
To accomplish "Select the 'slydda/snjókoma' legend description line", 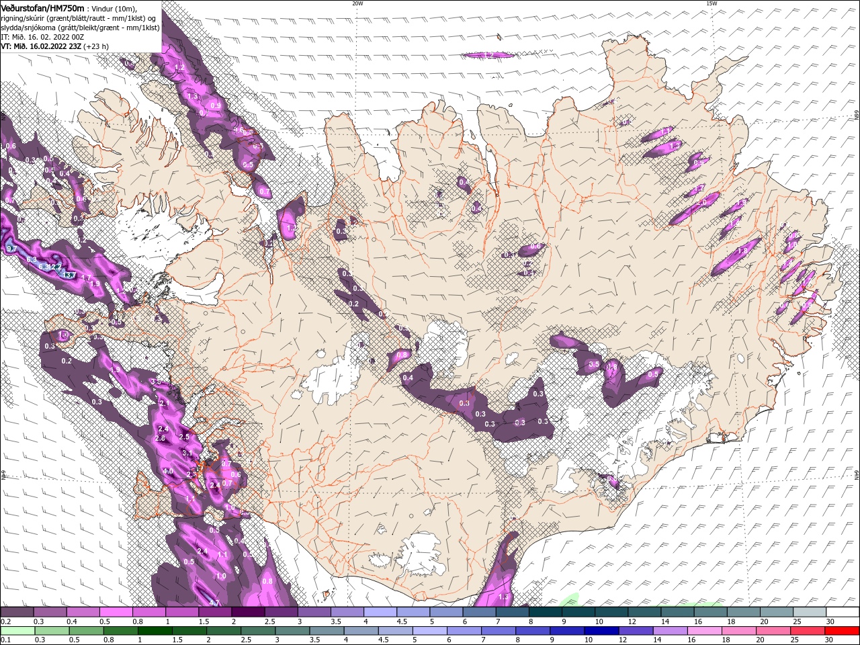I will point(80,28).
